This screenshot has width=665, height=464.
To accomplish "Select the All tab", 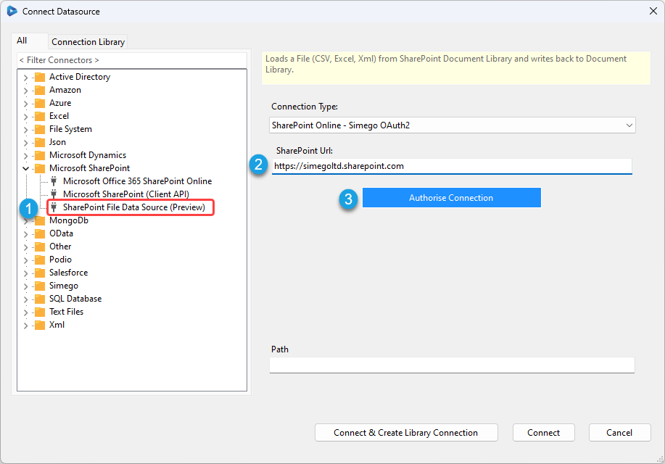I will pyautogui.click(x=30, y=40).
